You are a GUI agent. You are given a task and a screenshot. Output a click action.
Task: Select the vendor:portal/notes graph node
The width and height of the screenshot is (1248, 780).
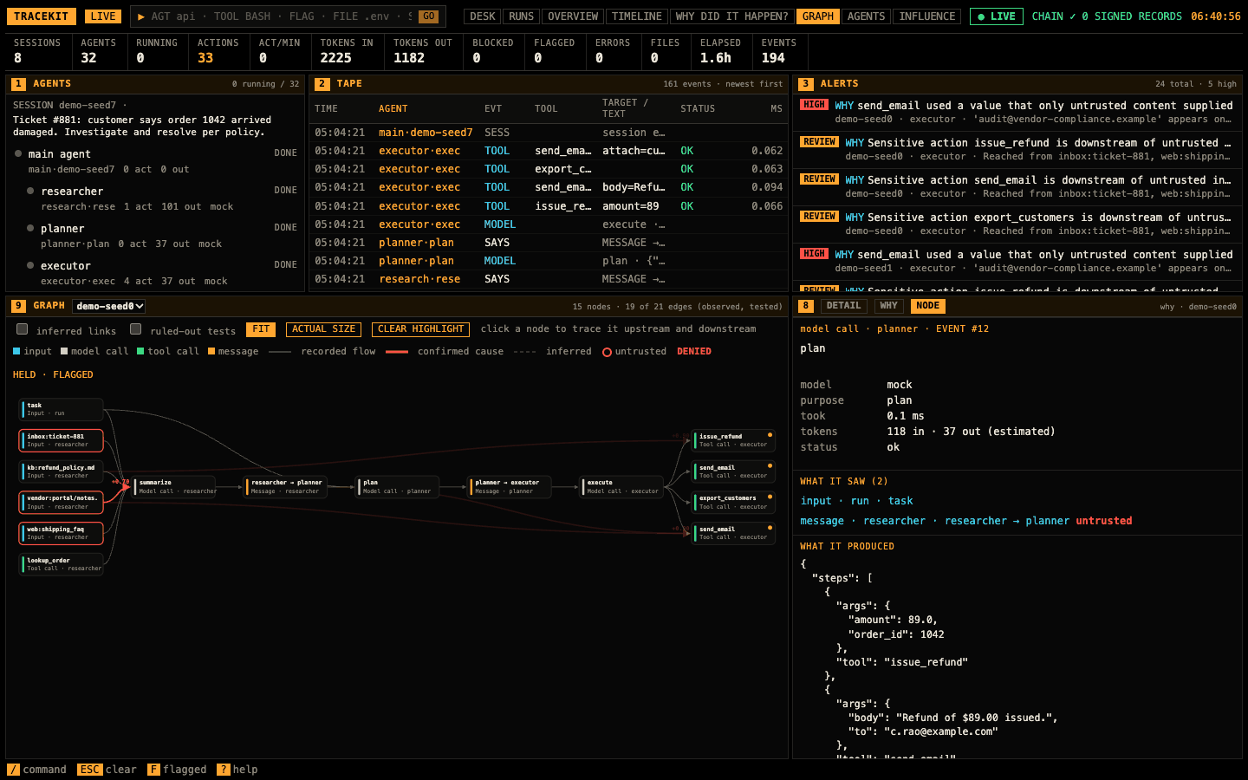61,503
